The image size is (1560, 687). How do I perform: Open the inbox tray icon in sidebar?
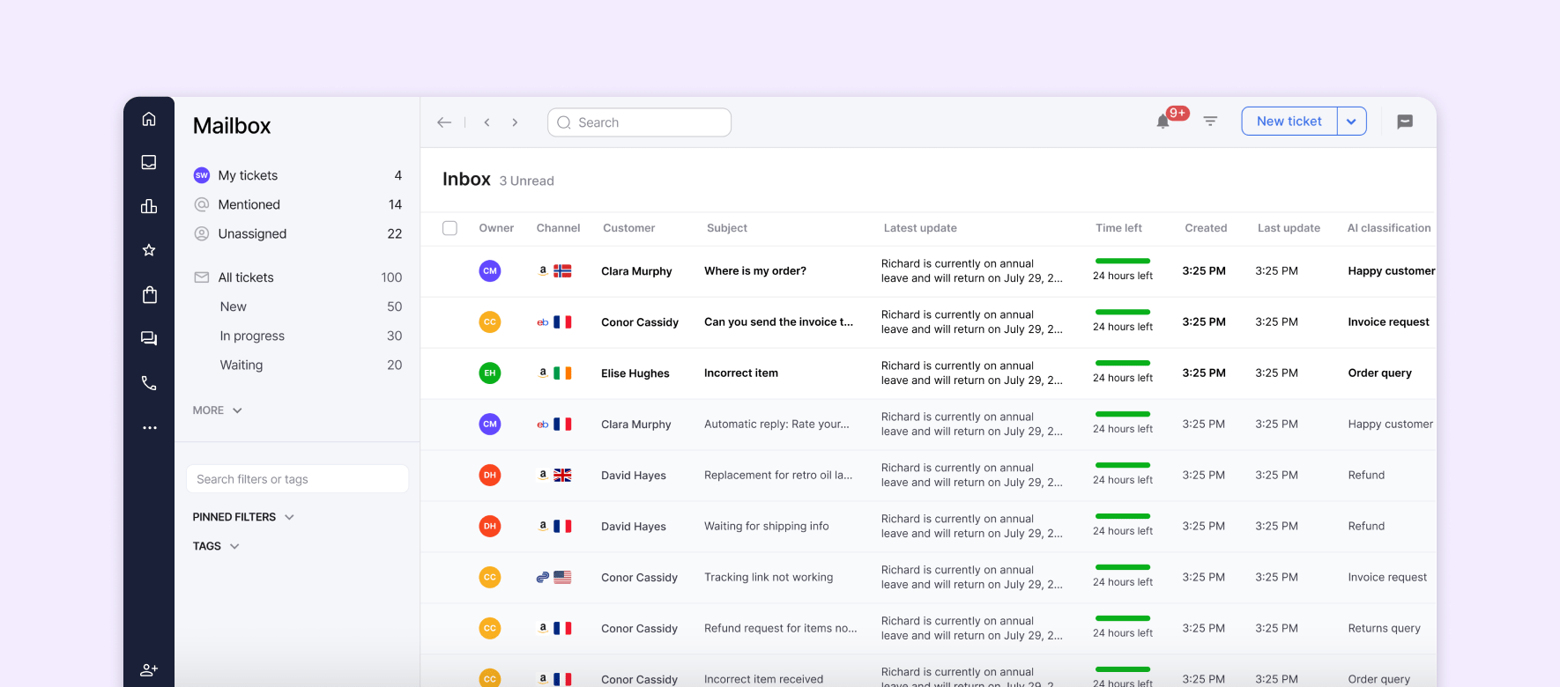(149, 162)
